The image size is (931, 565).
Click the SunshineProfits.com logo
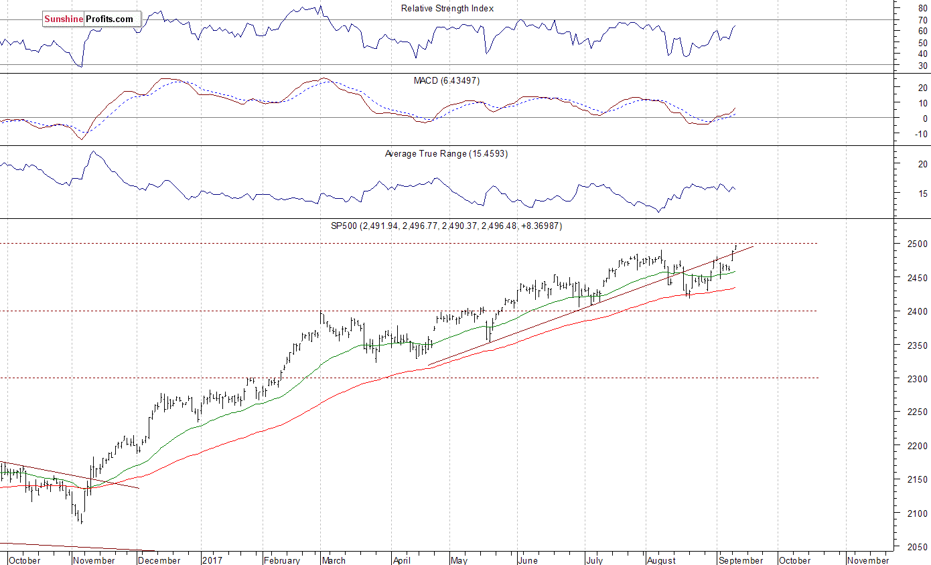pyautogui.click(x=92, y=19)
